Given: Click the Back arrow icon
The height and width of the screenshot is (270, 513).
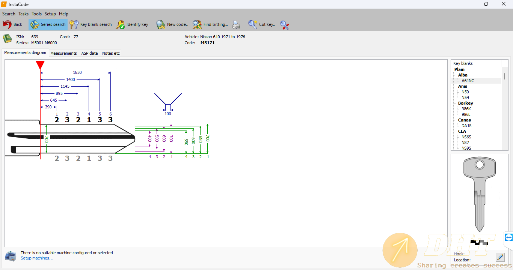Looking at the screenshot, I should 7,25.
